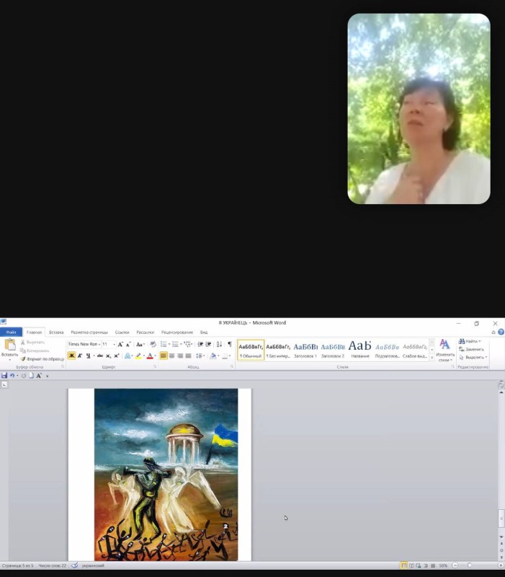Click the Find (Найти) binoculars icon

[462, 341]
